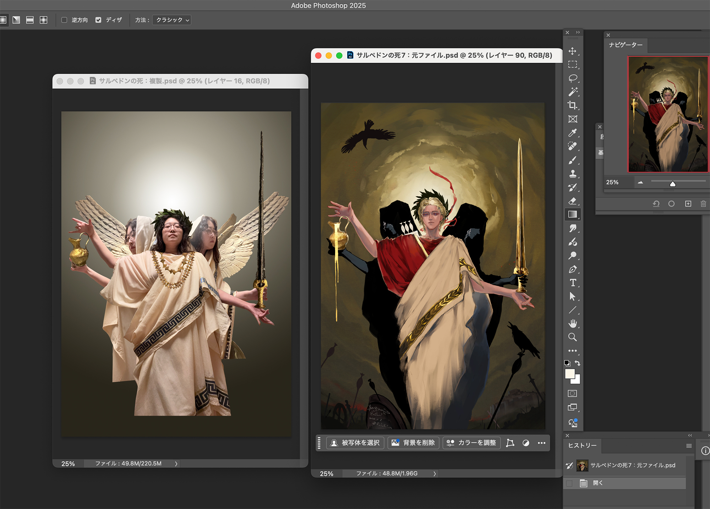Select the Eyedropper tool
The width and height of the screenshot is (710, 509).
[x=572, y=133]
